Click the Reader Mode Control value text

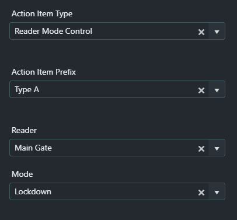point(54,31)
